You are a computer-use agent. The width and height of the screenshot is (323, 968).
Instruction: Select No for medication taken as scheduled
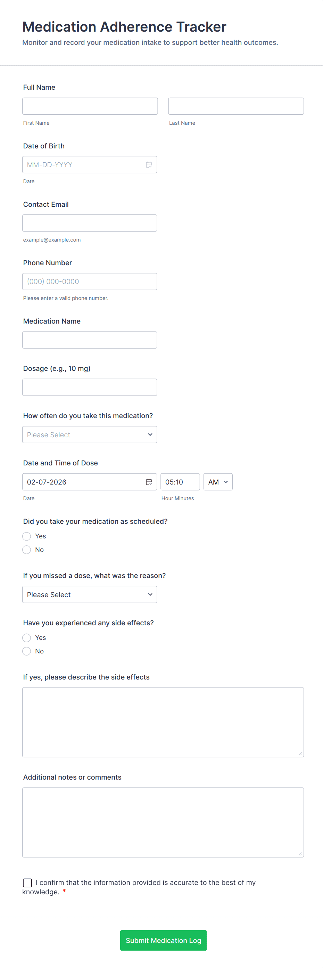coord(27,550)
